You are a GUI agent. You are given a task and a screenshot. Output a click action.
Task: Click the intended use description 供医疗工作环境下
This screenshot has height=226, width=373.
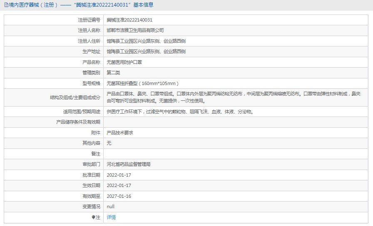(x=180, y=112)
